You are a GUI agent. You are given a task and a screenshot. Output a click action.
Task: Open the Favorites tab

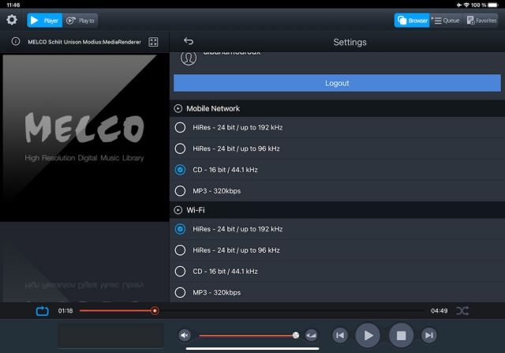point(481,21)
